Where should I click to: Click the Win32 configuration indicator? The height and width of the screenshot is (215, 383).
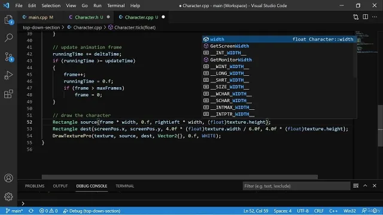coord(349,211)
